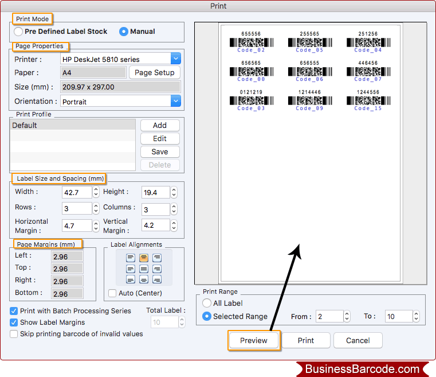
Task: Adjust Rows stepper arrows
Action: click(x=96, y=208)
